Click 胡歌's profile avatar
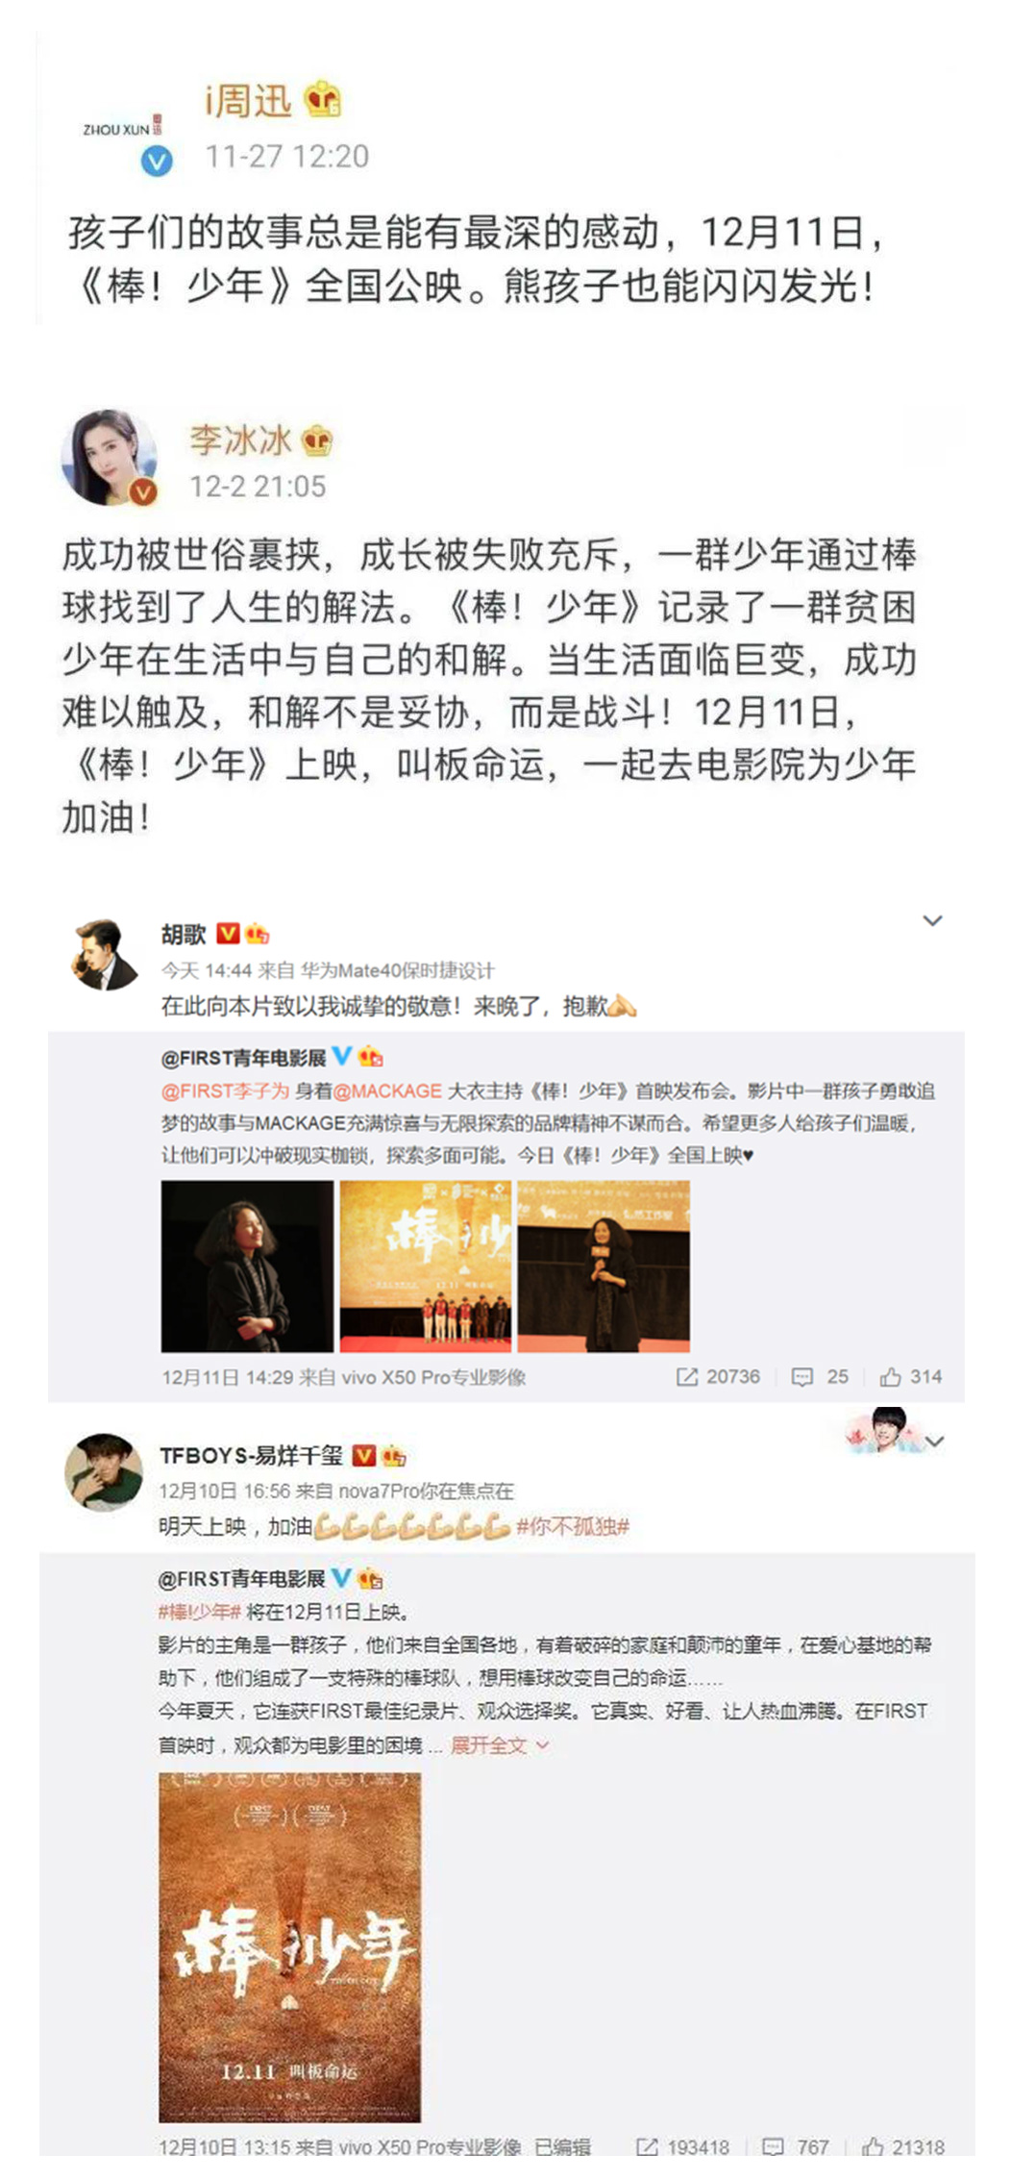The height and width of the screenshot is (2181, 1011). click(x=106, y=955)
